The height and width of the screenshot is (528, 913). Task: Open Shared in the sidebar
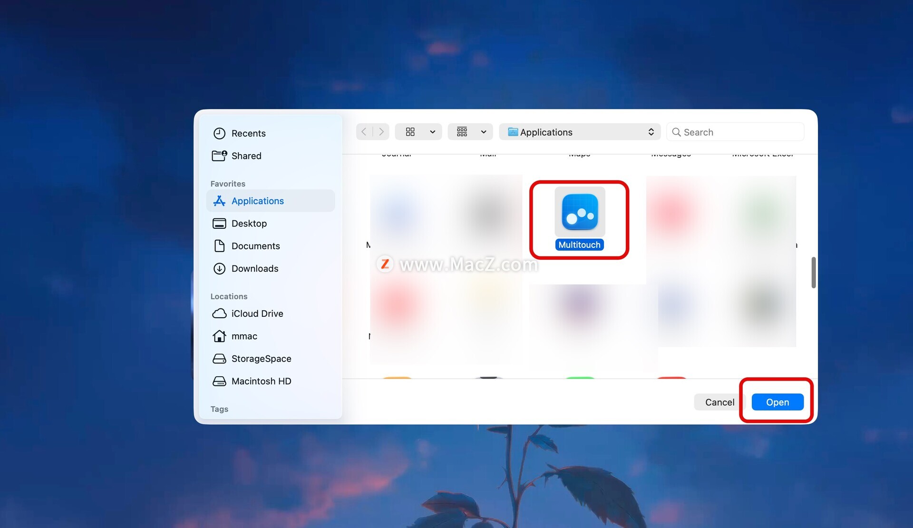pyautogui.click(x=271, y=156)
